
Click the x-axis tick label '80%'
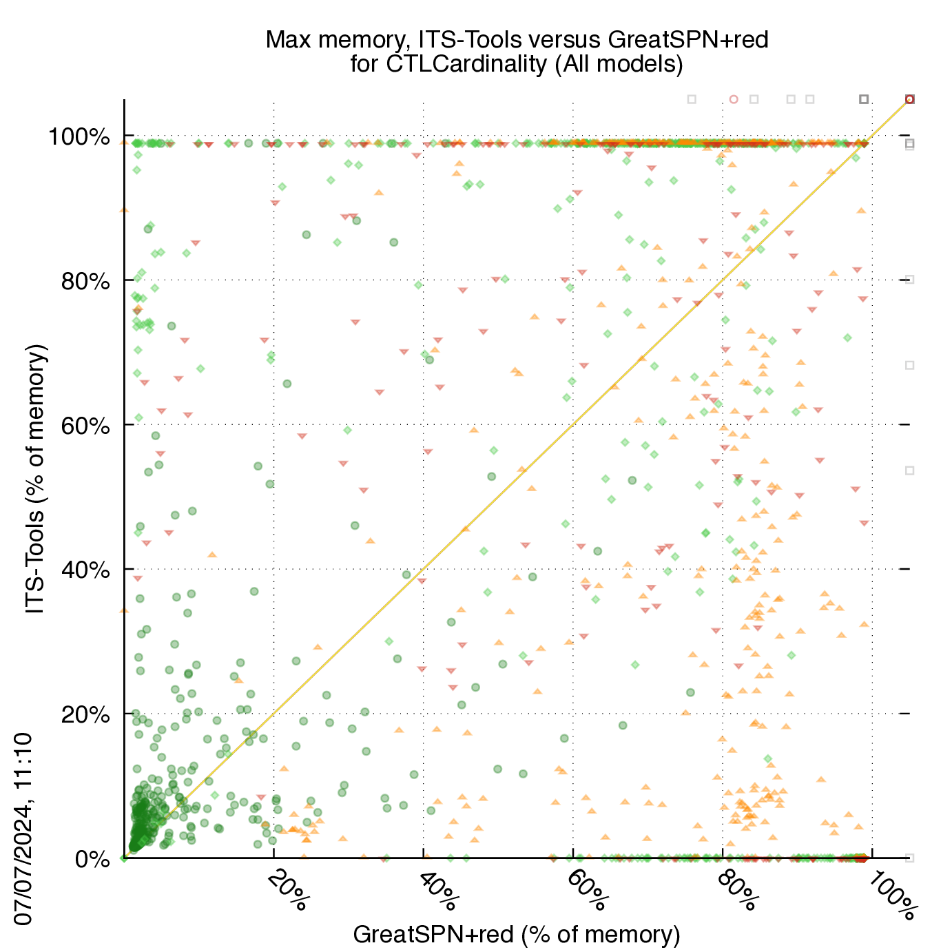737,890
